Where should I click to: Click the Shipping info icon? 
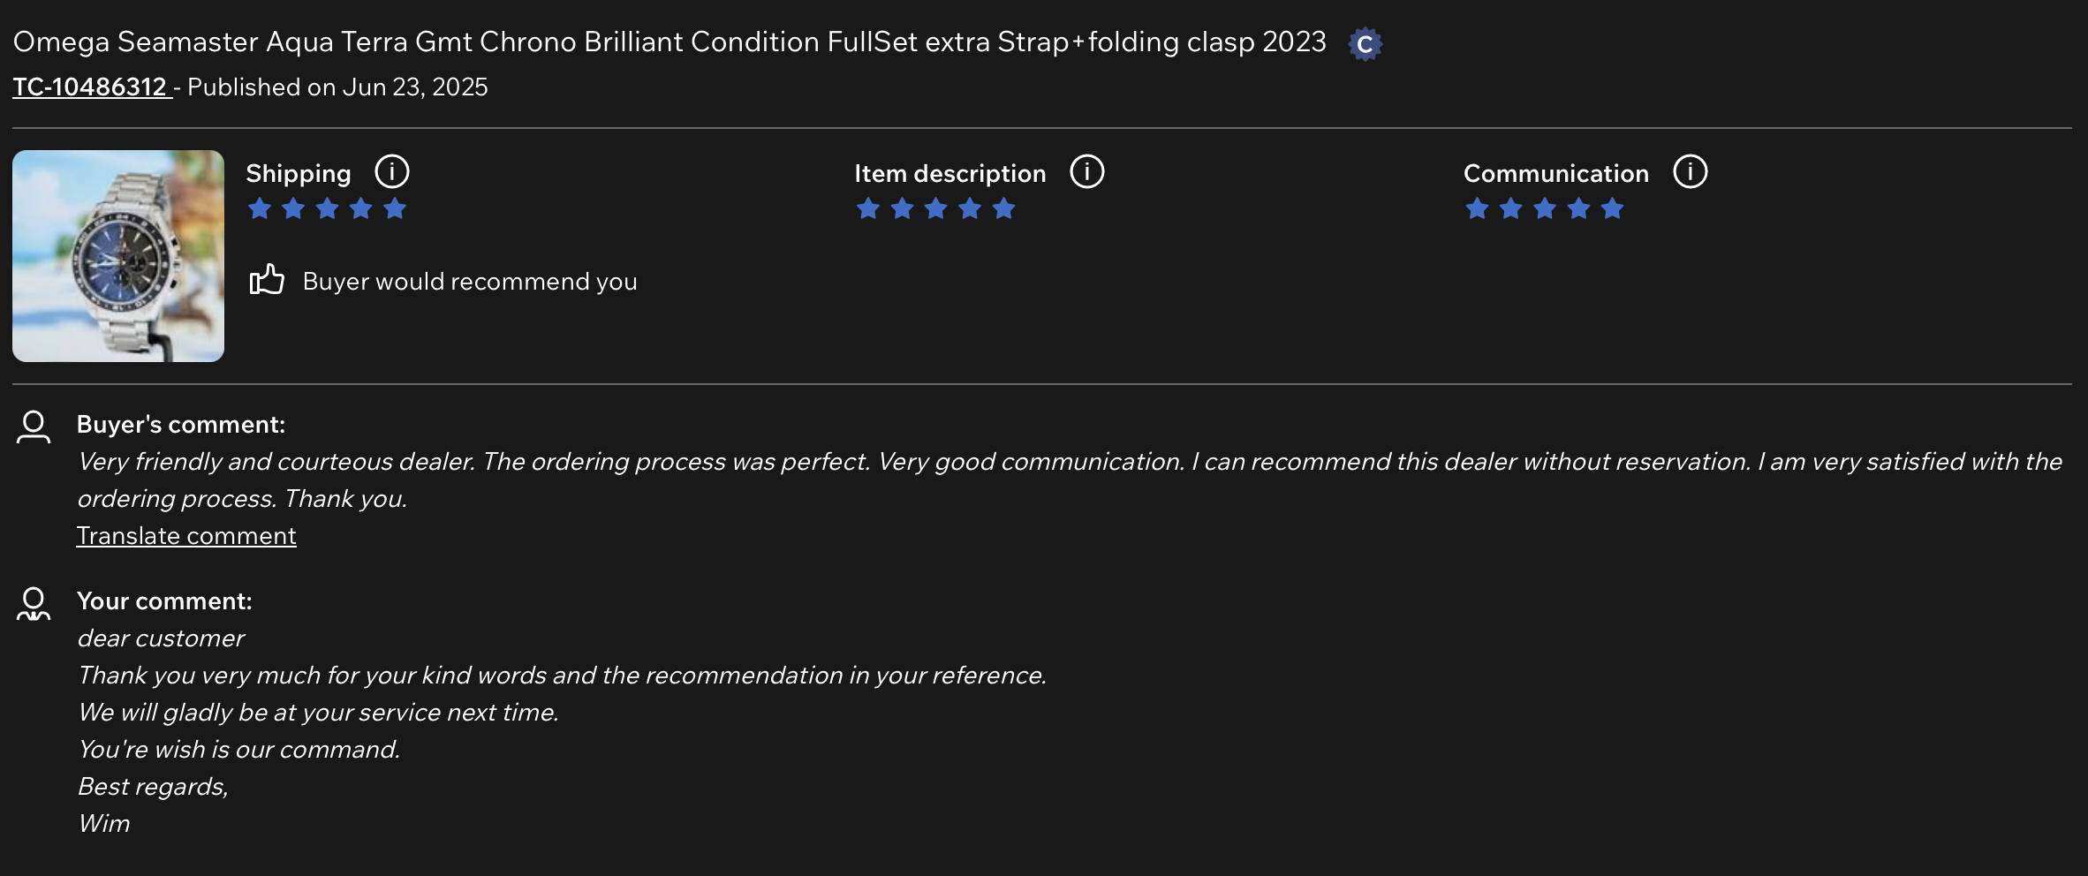(x=392, y=172)
